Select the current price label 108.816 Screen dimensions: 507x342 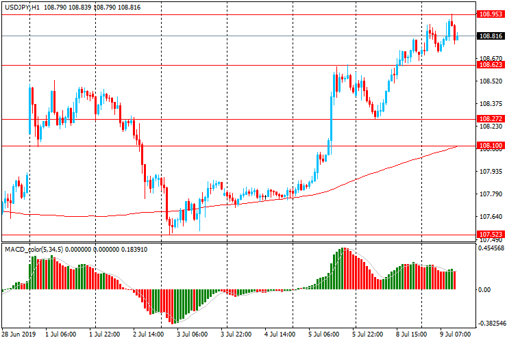(491, 36)
